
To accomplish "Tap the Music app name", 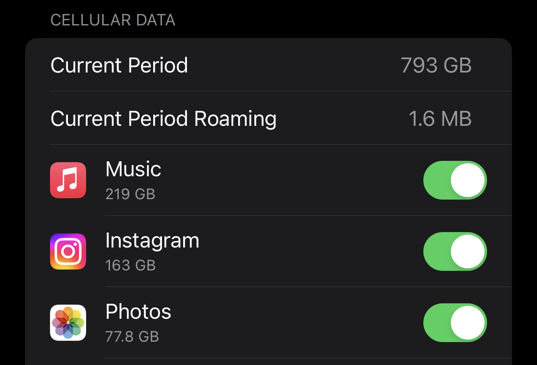I will [133, 169].
